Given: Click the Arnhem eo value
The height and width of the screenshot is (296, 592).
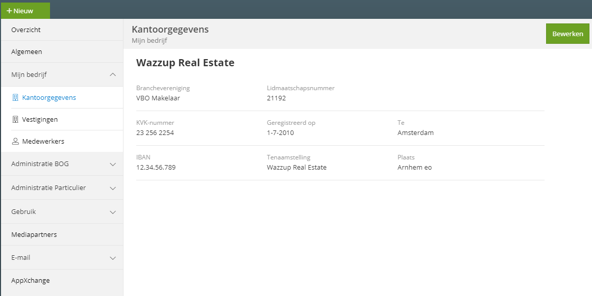Looking at the screenshot, I should pyautogui.click(x=414, y=168).
